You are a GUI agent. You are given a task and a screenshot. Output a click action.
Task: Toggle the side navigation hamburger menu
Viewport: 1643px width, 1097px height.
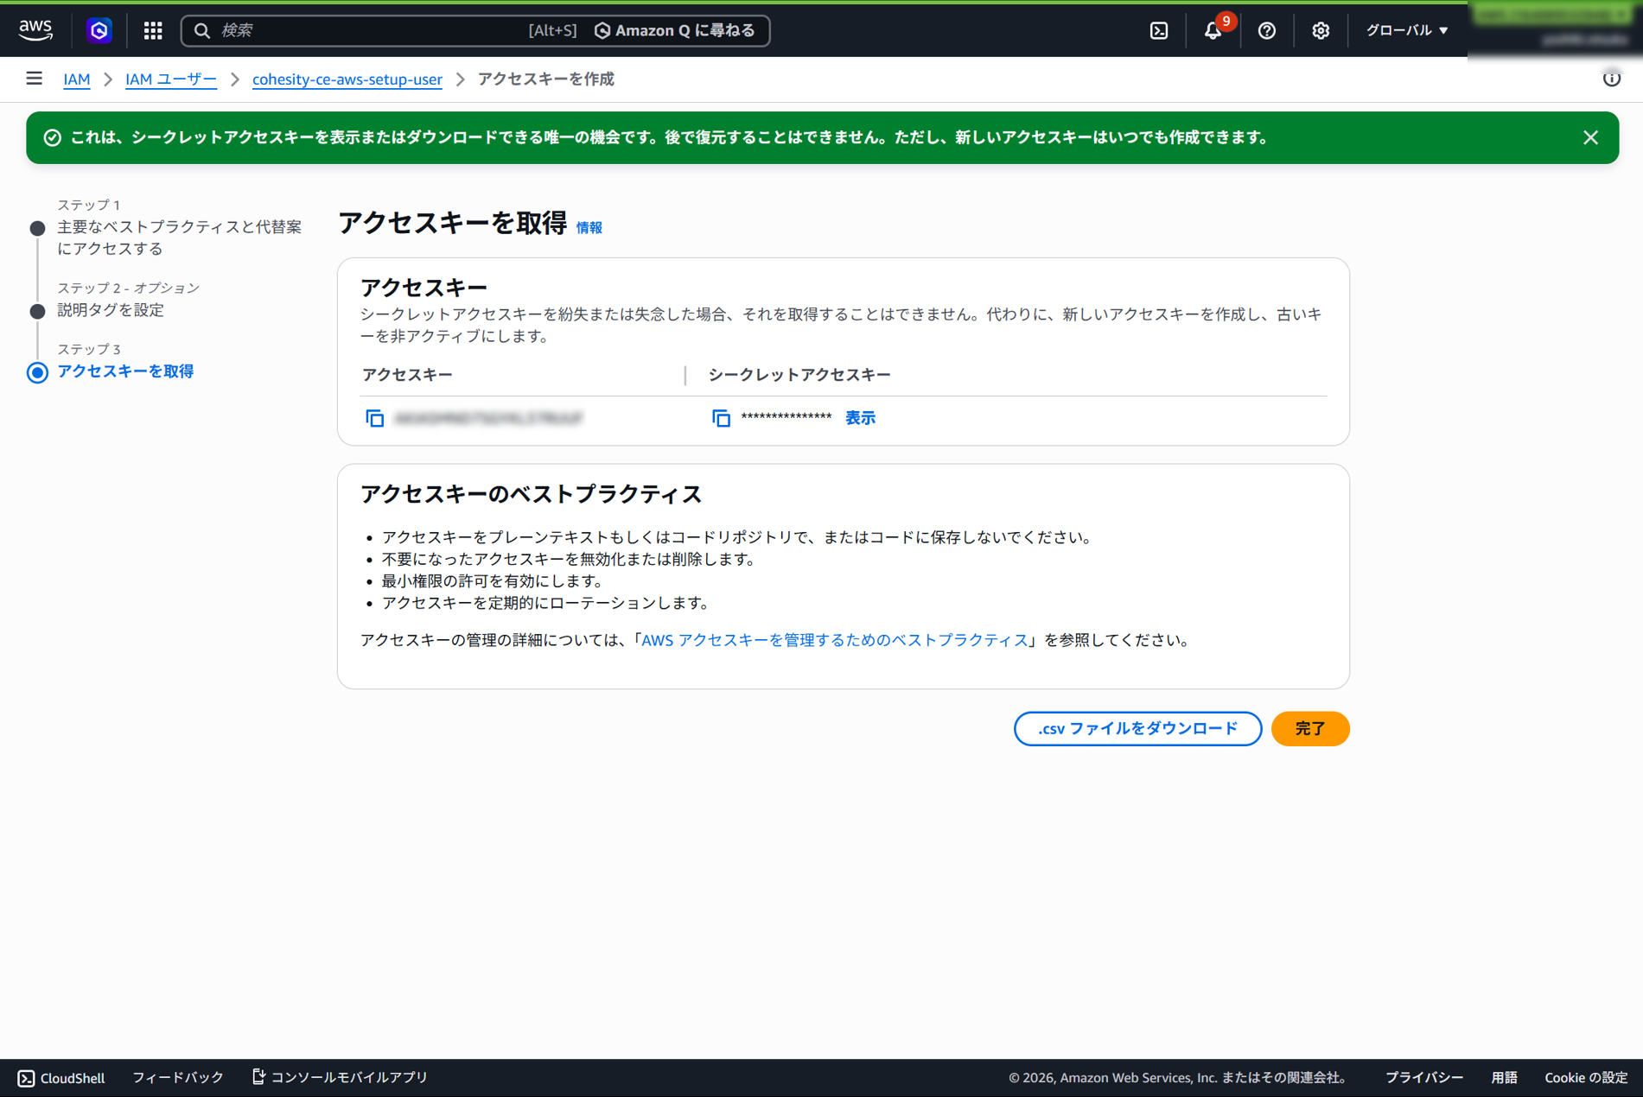(x=35, y=79)
